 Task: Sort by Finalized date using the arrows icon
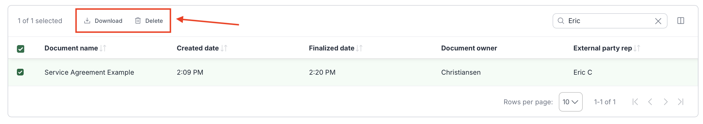[359, 48]
